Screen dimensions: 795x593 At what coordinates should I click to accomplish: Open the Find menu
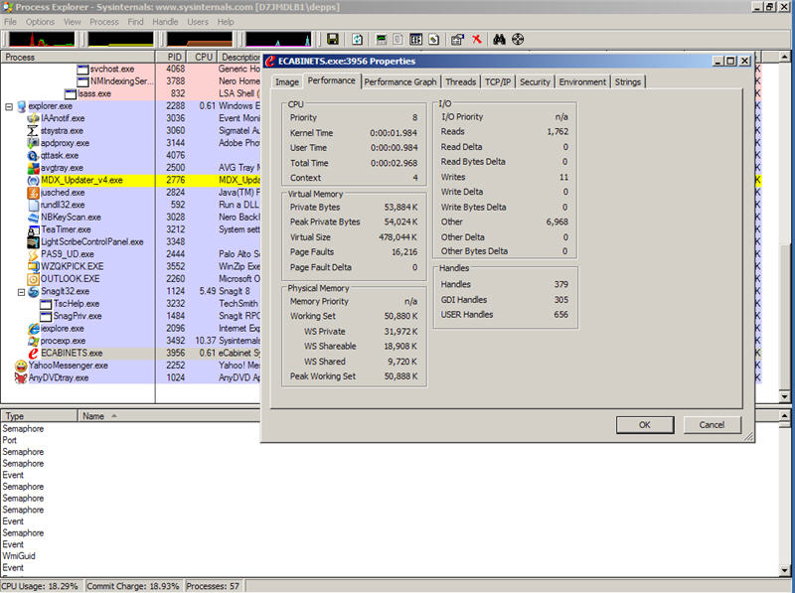(x=135, y=22)
